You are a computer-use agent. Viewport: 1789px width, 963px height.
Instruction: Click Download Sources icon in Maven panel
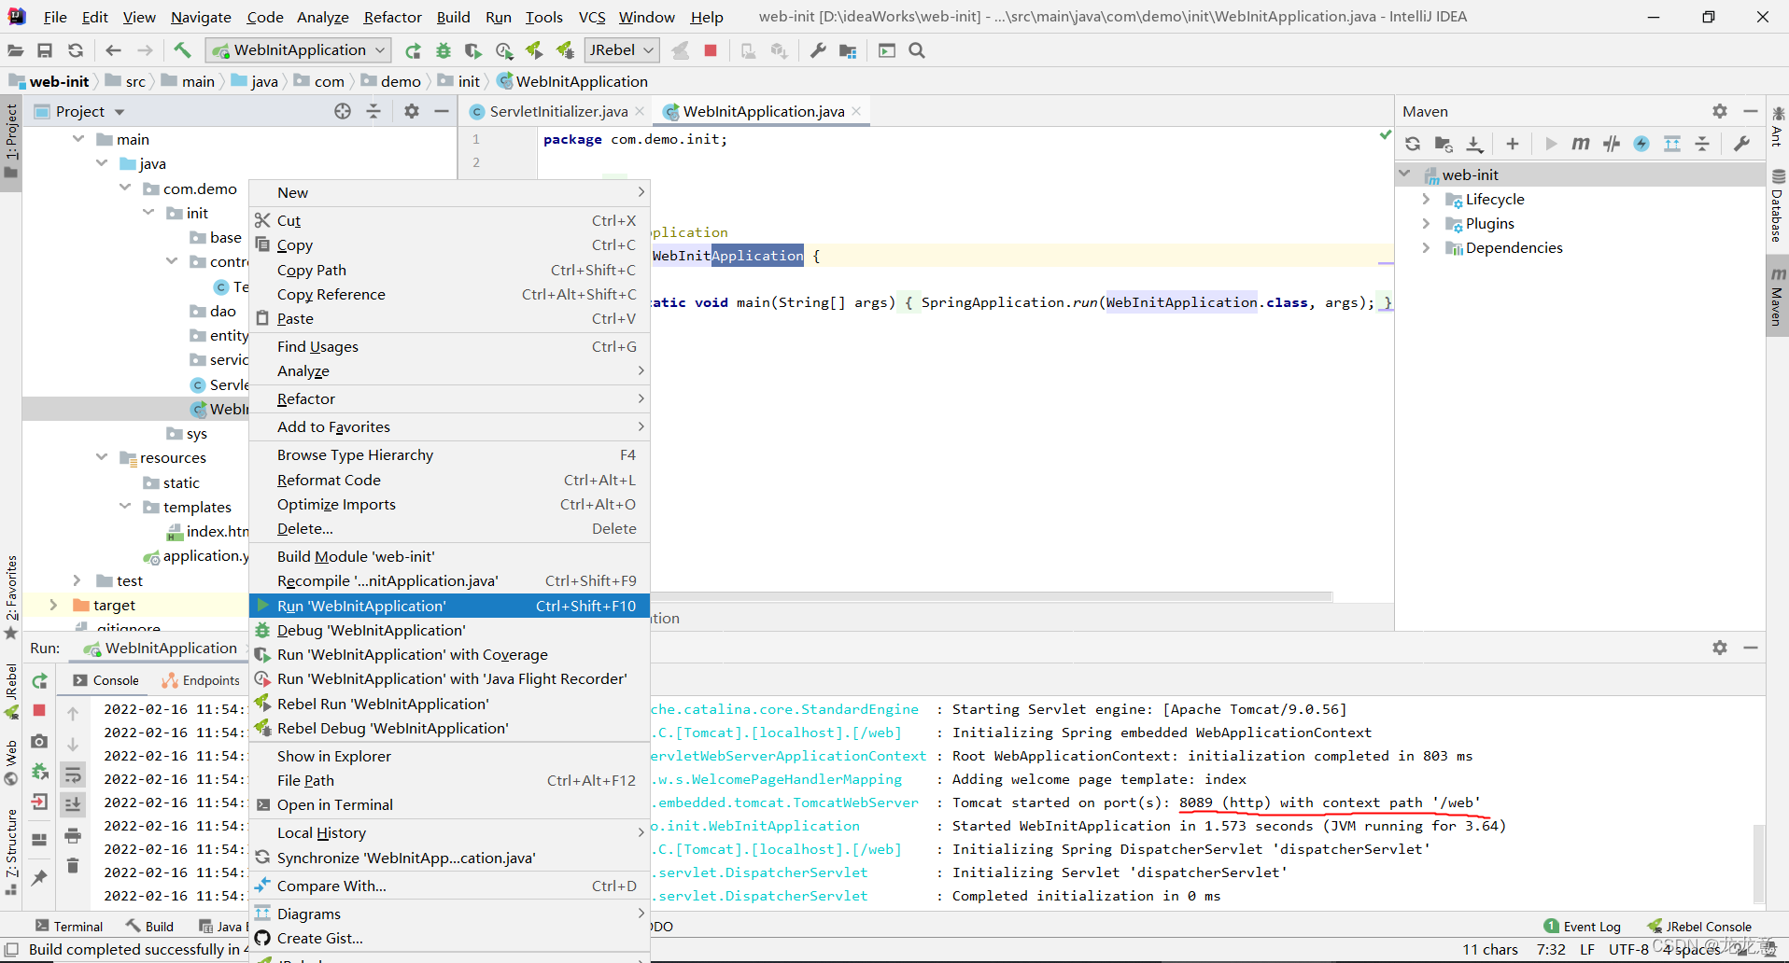click(x=1474, y=144)
